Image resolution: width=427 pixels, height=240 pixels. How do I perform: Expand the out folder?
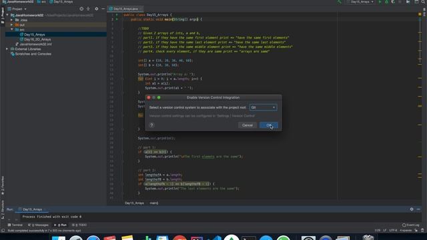click(x=12, y=25)
